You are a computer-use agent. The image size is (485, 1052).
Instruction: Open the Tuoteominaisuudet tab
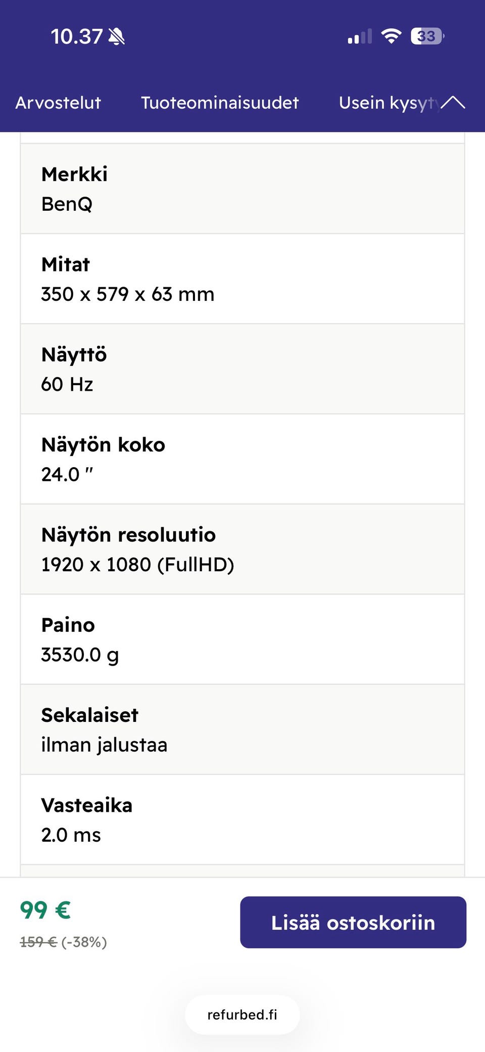[220, 103]
